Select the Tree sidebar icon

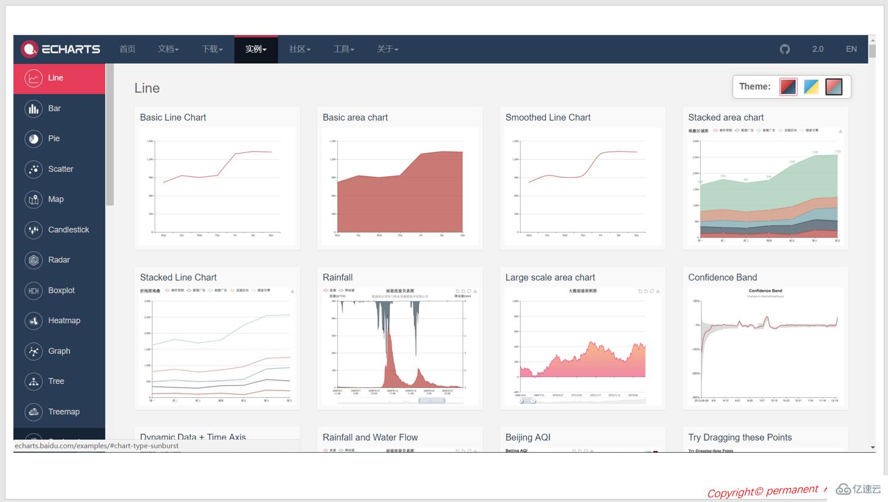34,381
